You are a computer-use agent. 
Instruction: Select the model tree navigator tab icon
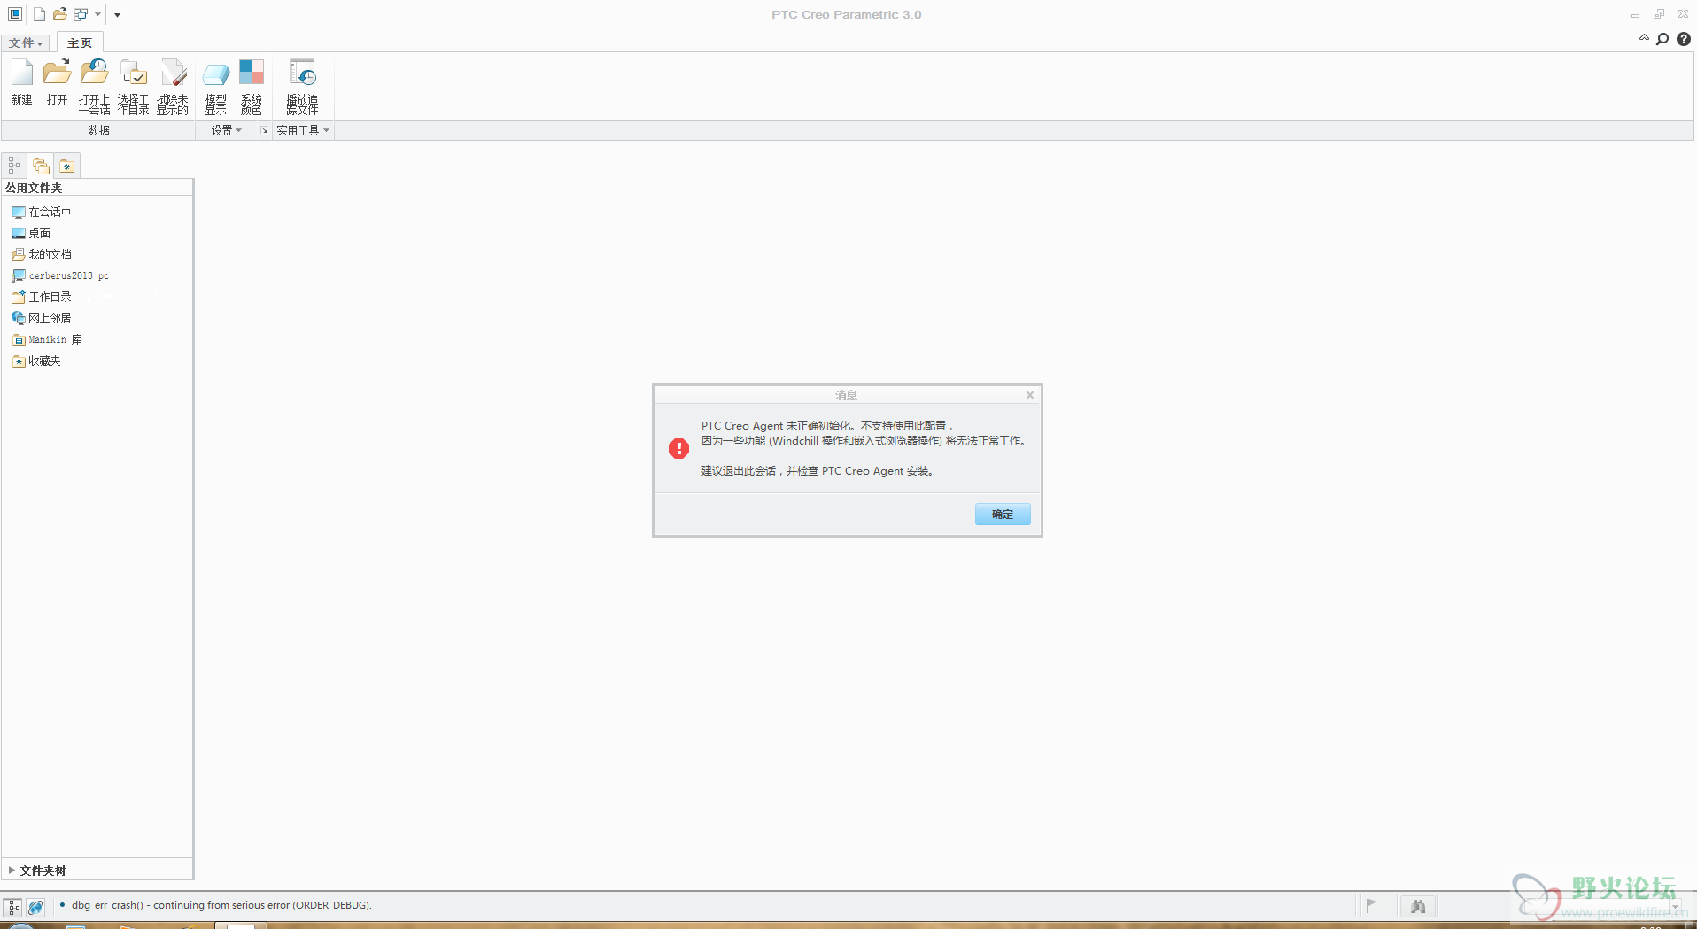[x=14, y=166]
